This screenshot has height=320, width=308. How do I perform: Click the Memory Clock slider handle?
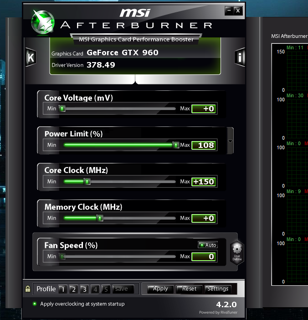(x=100, y=218)
